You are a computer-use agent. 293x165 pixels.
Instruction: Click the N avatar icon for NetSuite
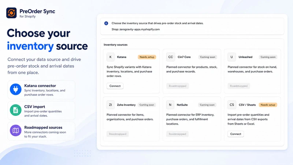click(x=170, y=105)
